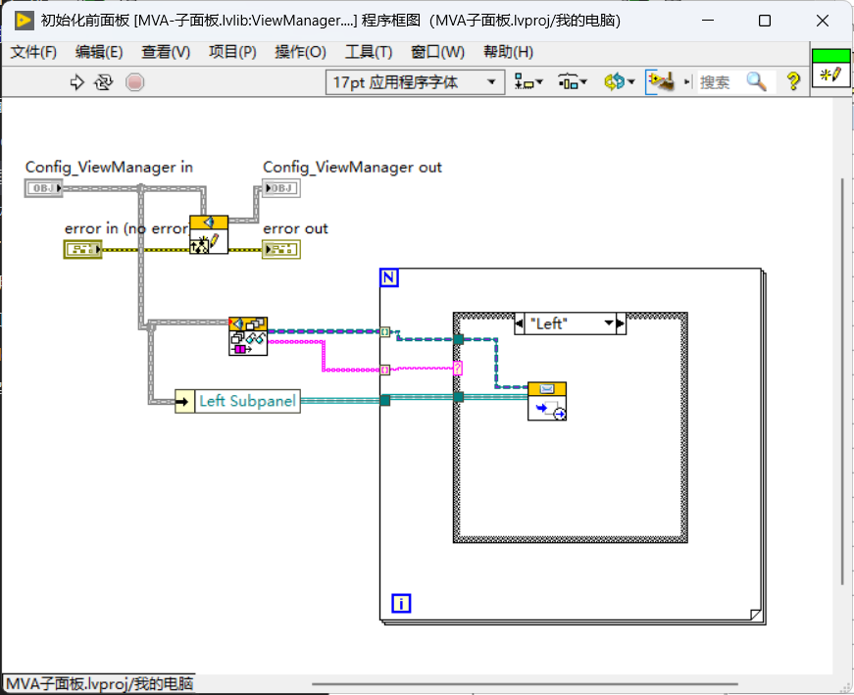Open the context help question mark
The image size is (854, 695).
tap(793, 82)
